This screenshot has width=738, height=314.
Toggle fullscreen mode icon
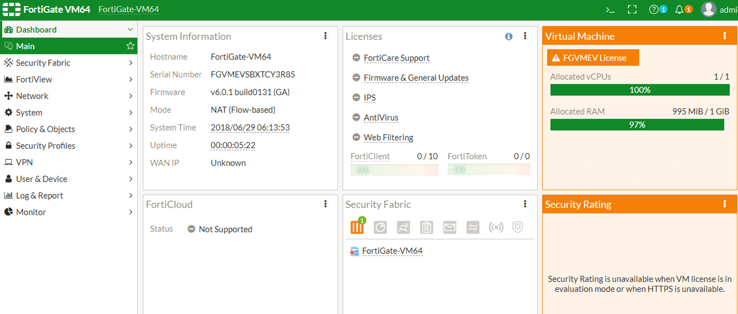pyautogui.click(x=632, y=9)
